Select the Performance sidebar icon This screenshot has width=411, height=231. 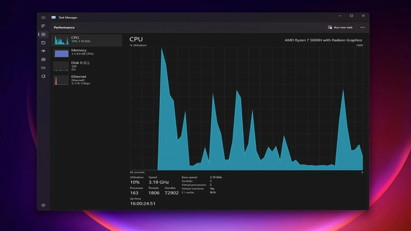coord(43,34)
